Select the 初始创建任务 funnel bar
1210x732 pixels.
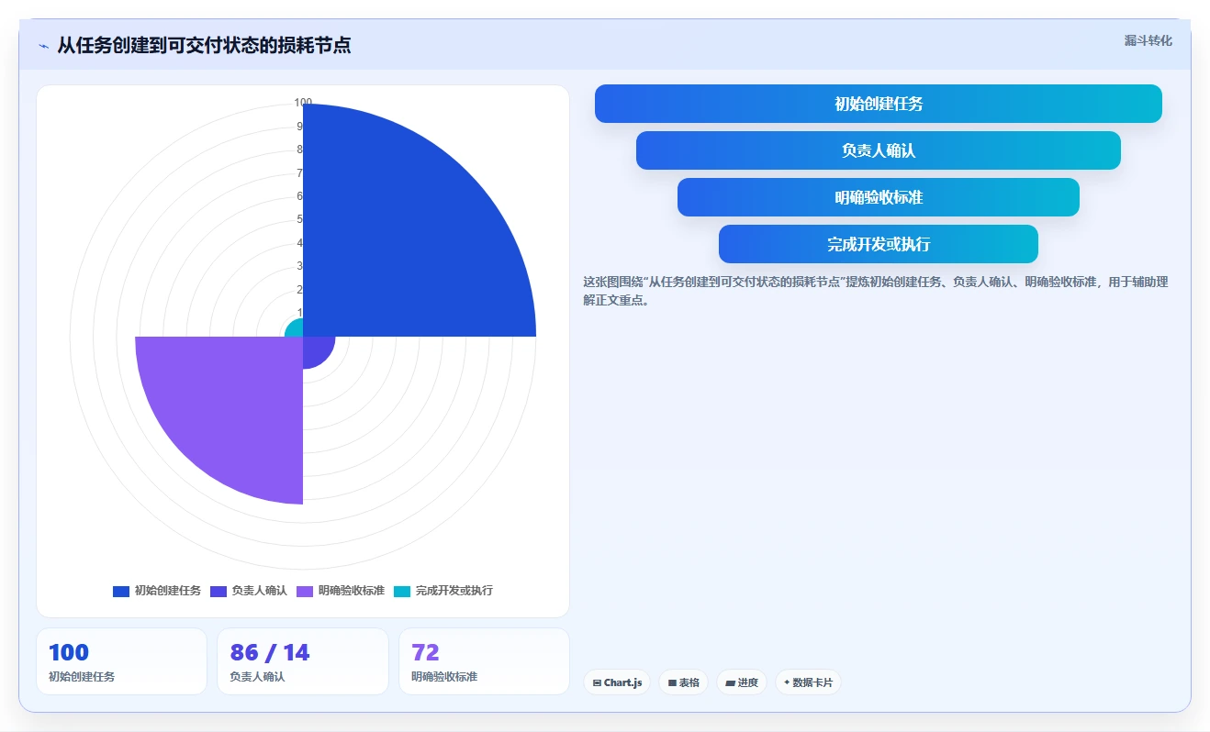coord(878,104)
